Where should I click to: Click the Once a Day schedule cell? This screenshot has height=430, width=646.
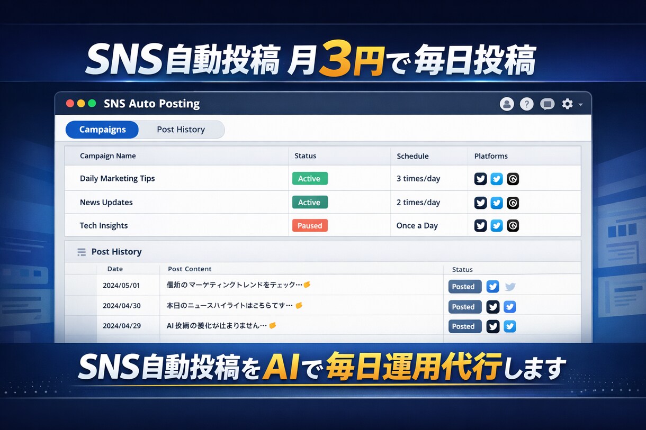point(417,225)
